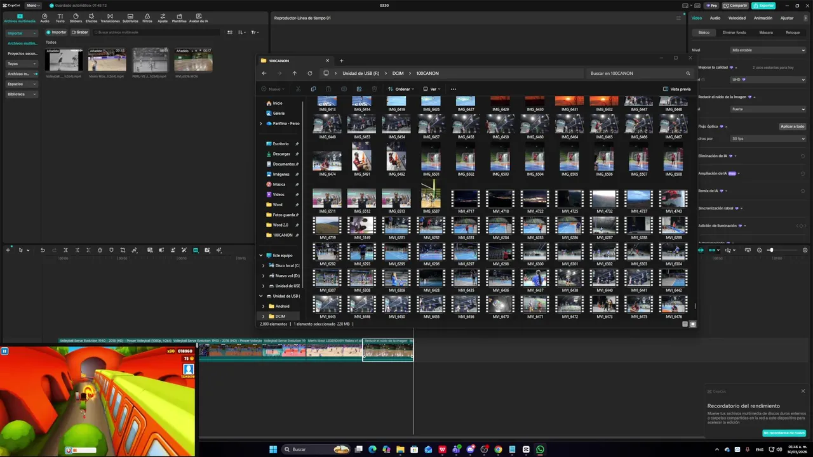
Task: Toggle the highlighted teal snap icon in timeline toolbar
Action: pyautogui.click(x=196, y=250)
